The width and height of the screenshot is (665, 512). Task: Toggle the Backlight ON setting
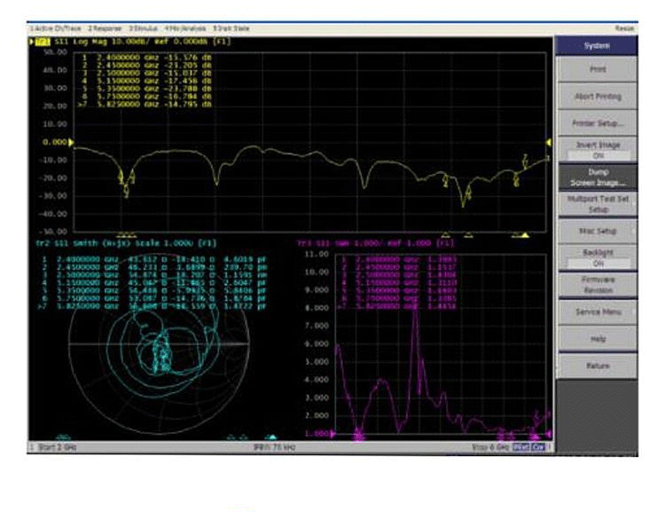(x=596, y=258)
